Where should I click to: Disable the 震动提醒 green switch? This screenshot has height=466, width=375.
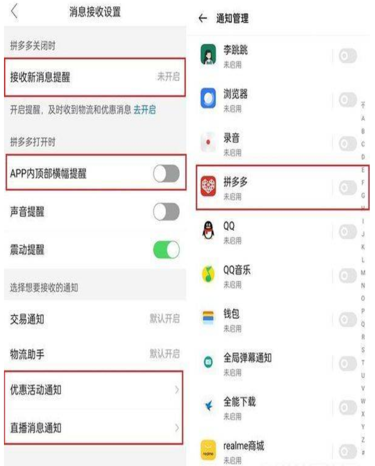[166, 249]
